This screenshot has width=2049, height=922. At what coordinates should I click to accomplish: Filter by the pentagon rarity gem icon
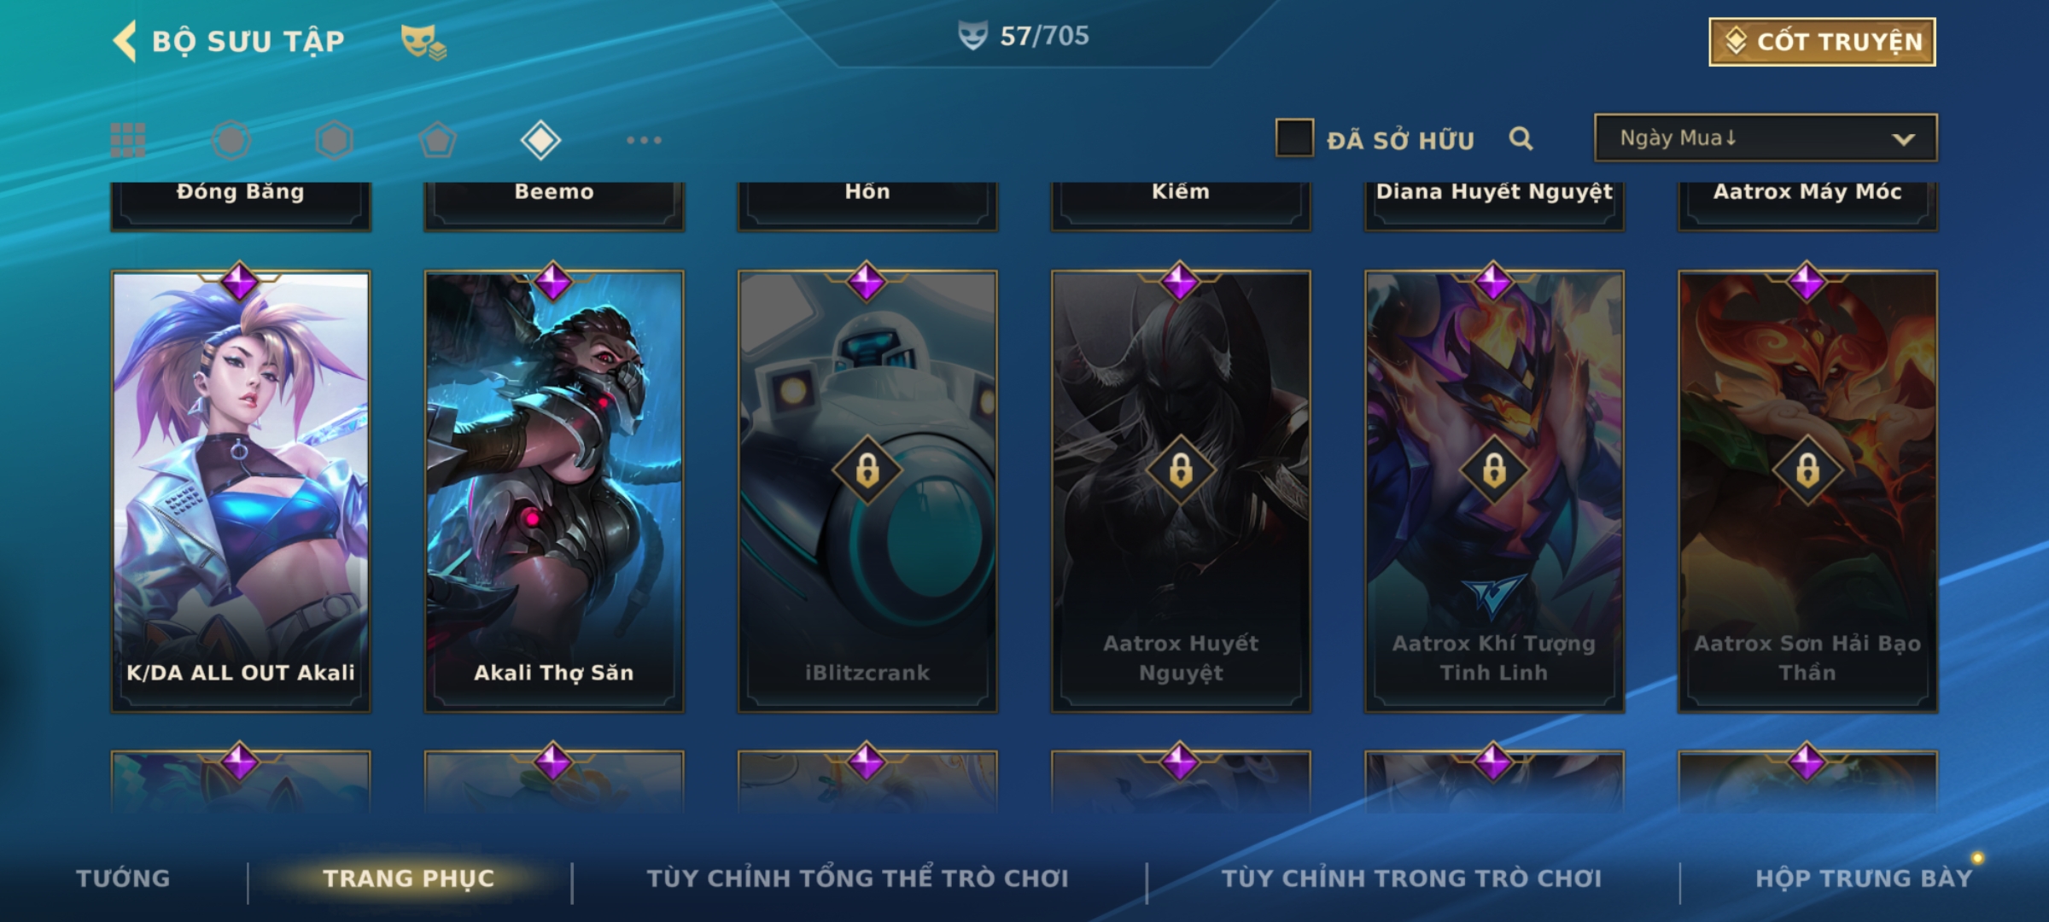pyautogui.click(x=437, y=140)
